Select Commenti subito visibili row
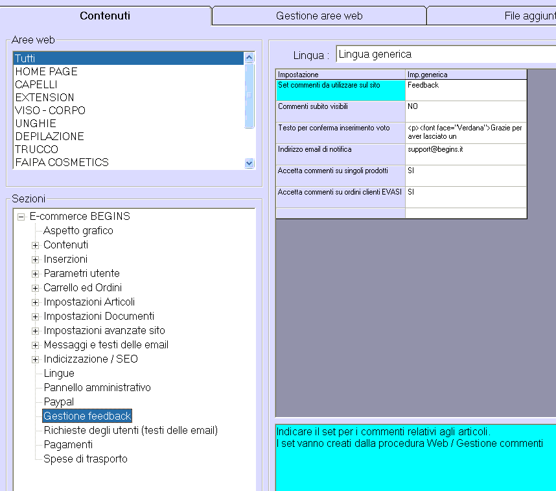The width and height of the screenshot is (556, 491). (340, 112)
